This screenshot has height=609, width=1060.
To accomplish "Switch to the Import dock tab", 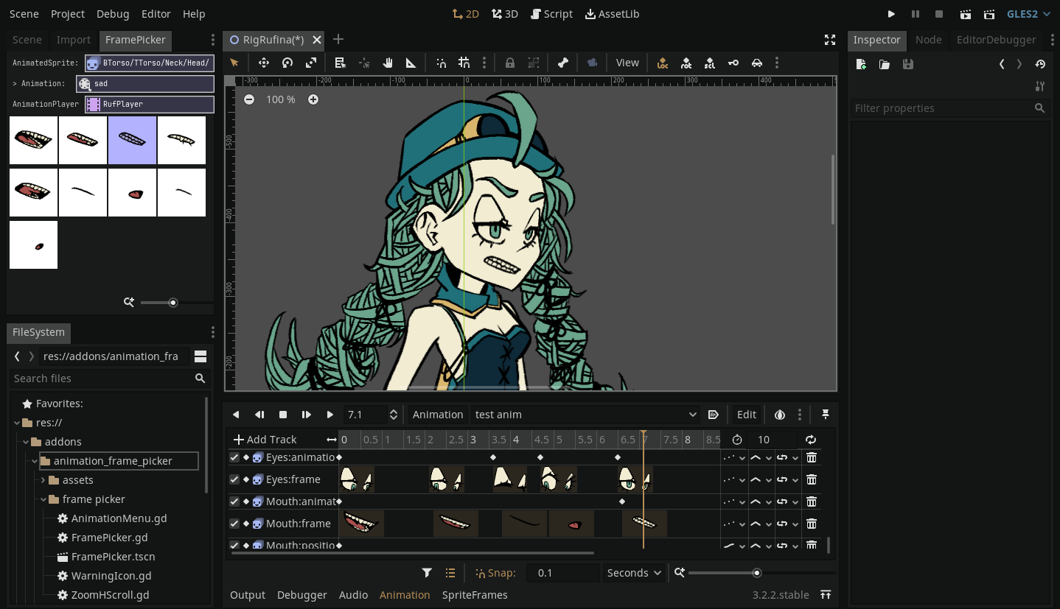I will 74,40.
